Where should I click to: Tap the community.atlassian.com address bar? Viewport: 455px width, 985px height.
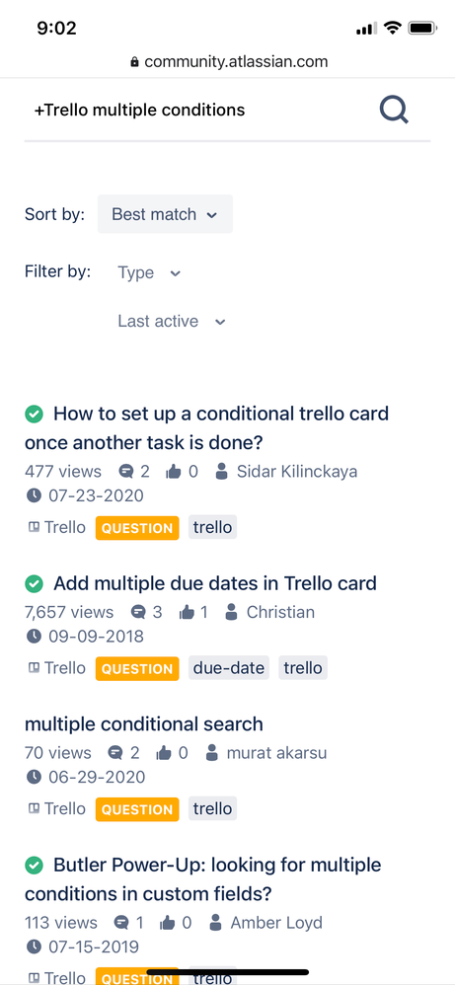tap(229, 62)
